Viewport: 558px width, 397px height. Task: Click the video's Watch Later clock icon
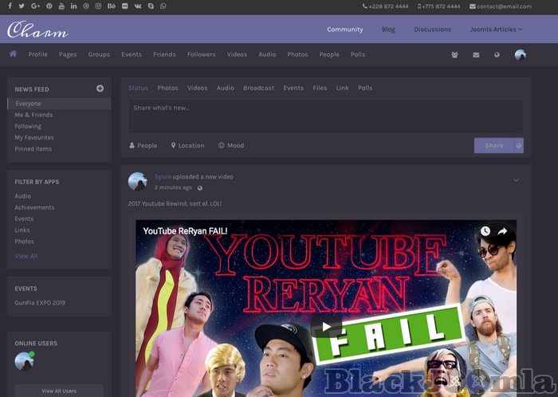pyautogui.click(x=485, y=231)
